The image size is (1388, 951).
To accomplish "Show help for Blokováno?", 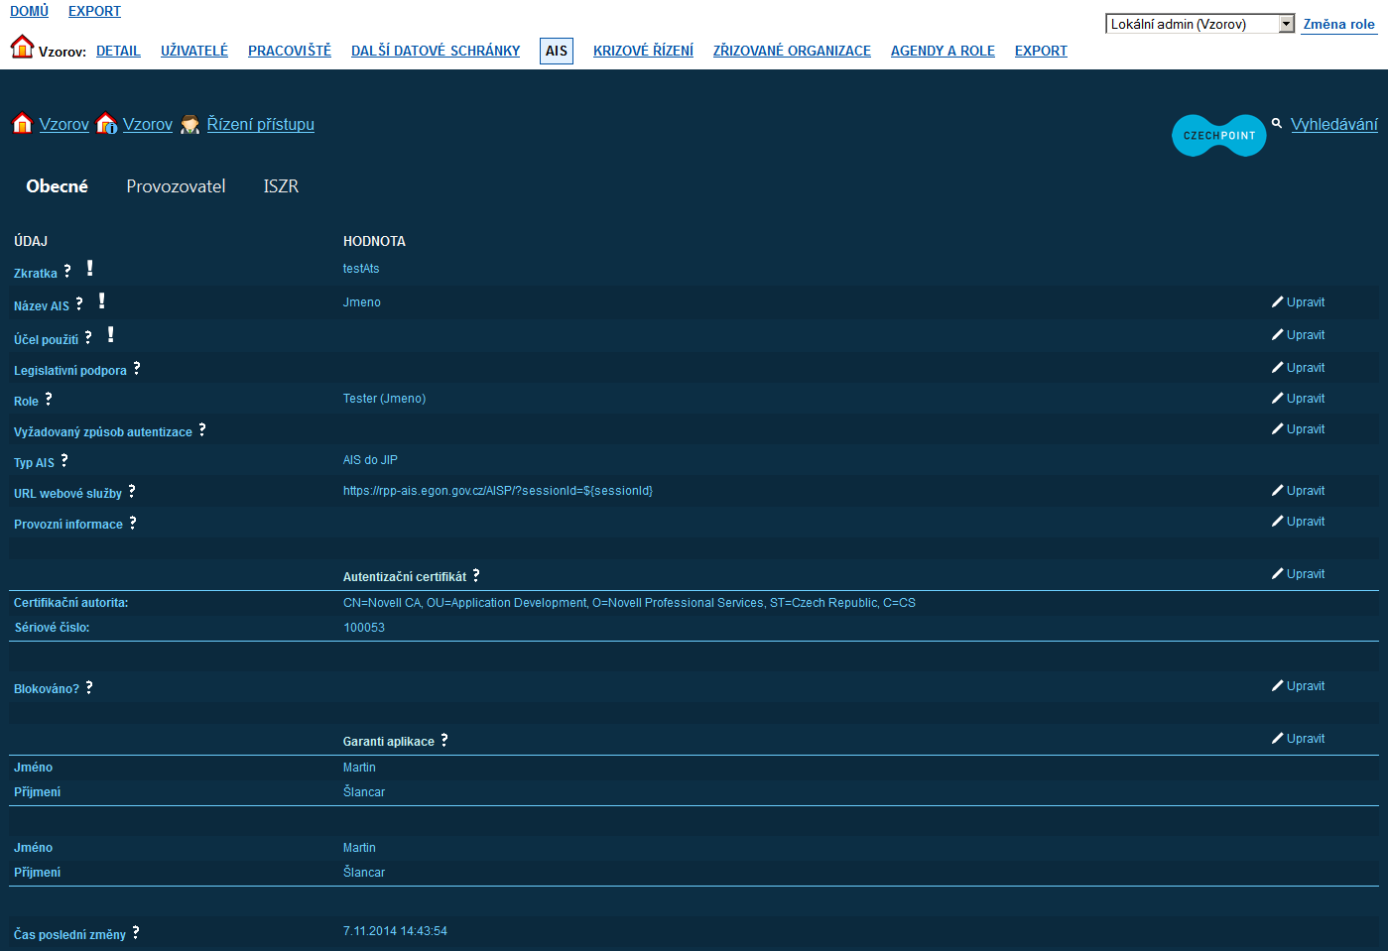I will tap(89, 686).
